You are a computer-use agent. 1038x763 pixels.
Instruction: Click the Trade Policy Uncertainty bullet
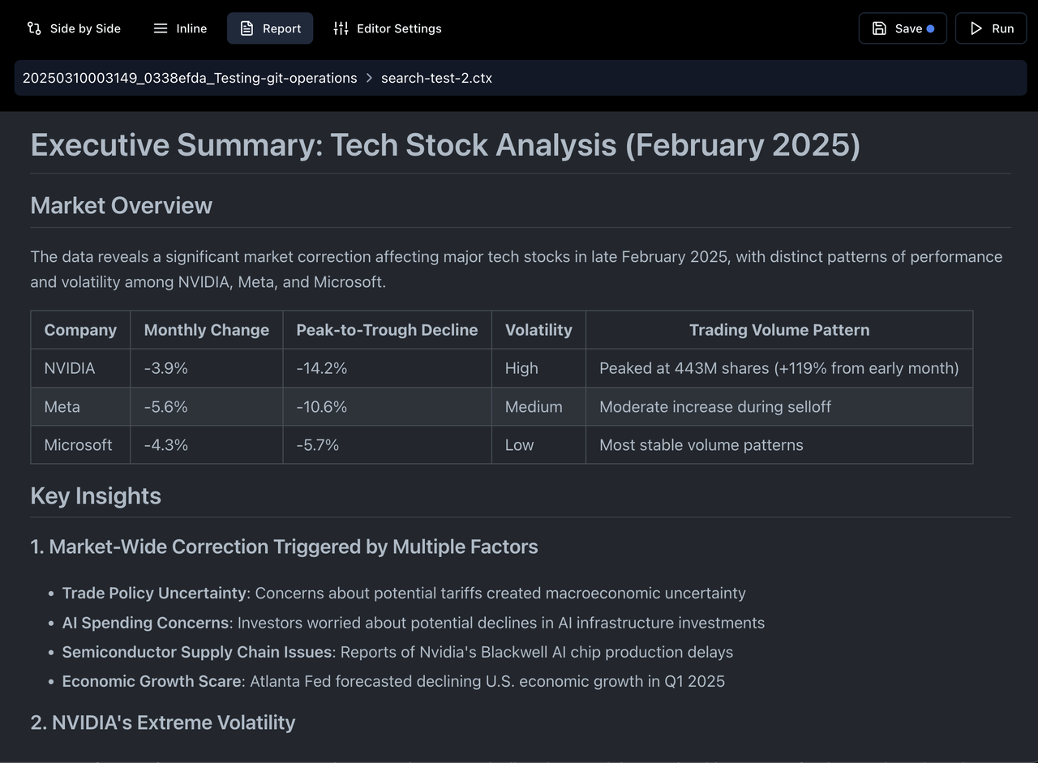pos(404,593)
